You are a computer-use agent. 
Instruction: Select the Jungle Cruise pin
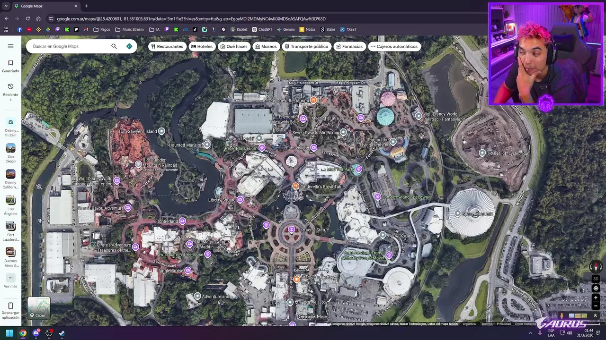click(x=188, y=271)
